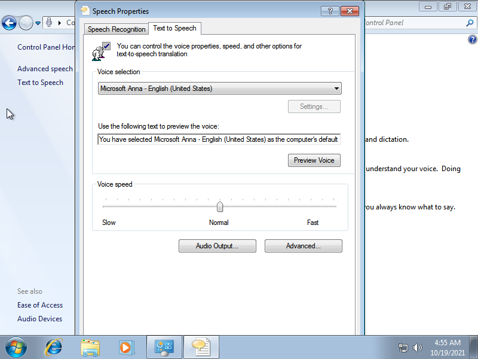Click the network tray icon

(403, 348)
